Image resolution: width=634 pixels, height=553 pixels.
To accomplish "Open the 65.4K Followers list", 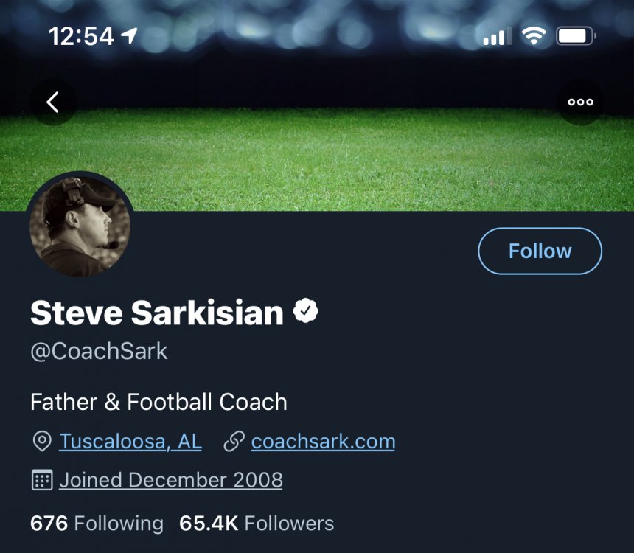I will click(x=257, y=524).
